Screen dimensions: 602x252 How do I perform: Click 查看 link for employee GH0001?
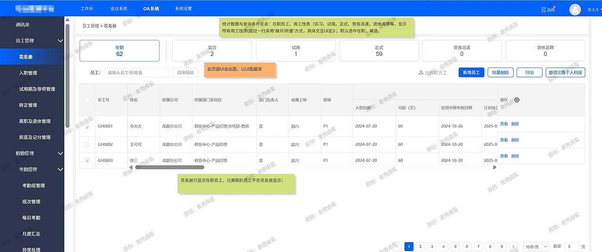tap(504, 124)
